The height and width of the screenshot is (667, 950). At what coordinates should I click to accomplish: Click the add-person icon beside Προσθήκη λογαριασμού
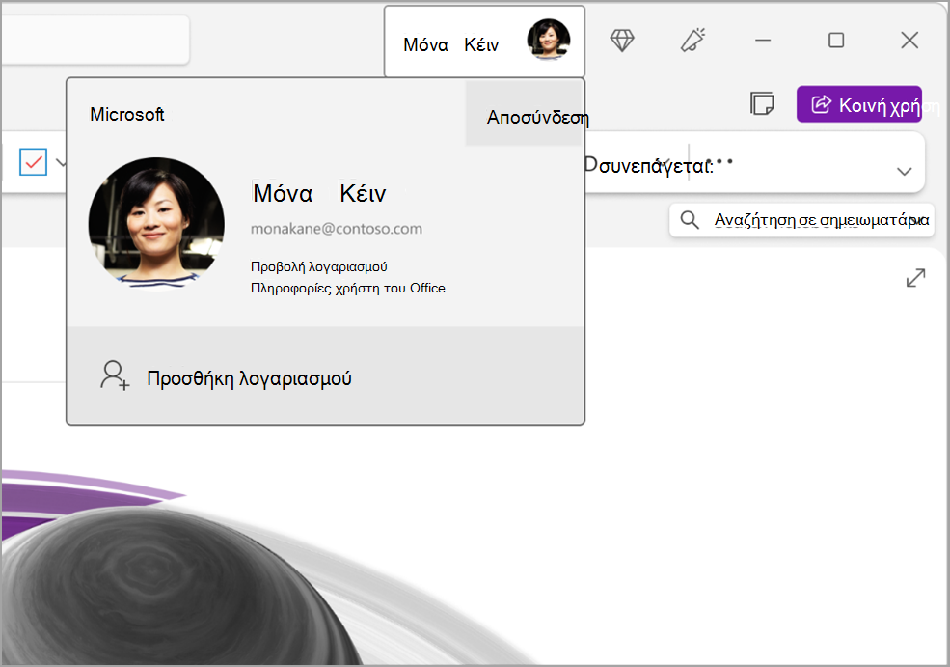pos(114,375)
